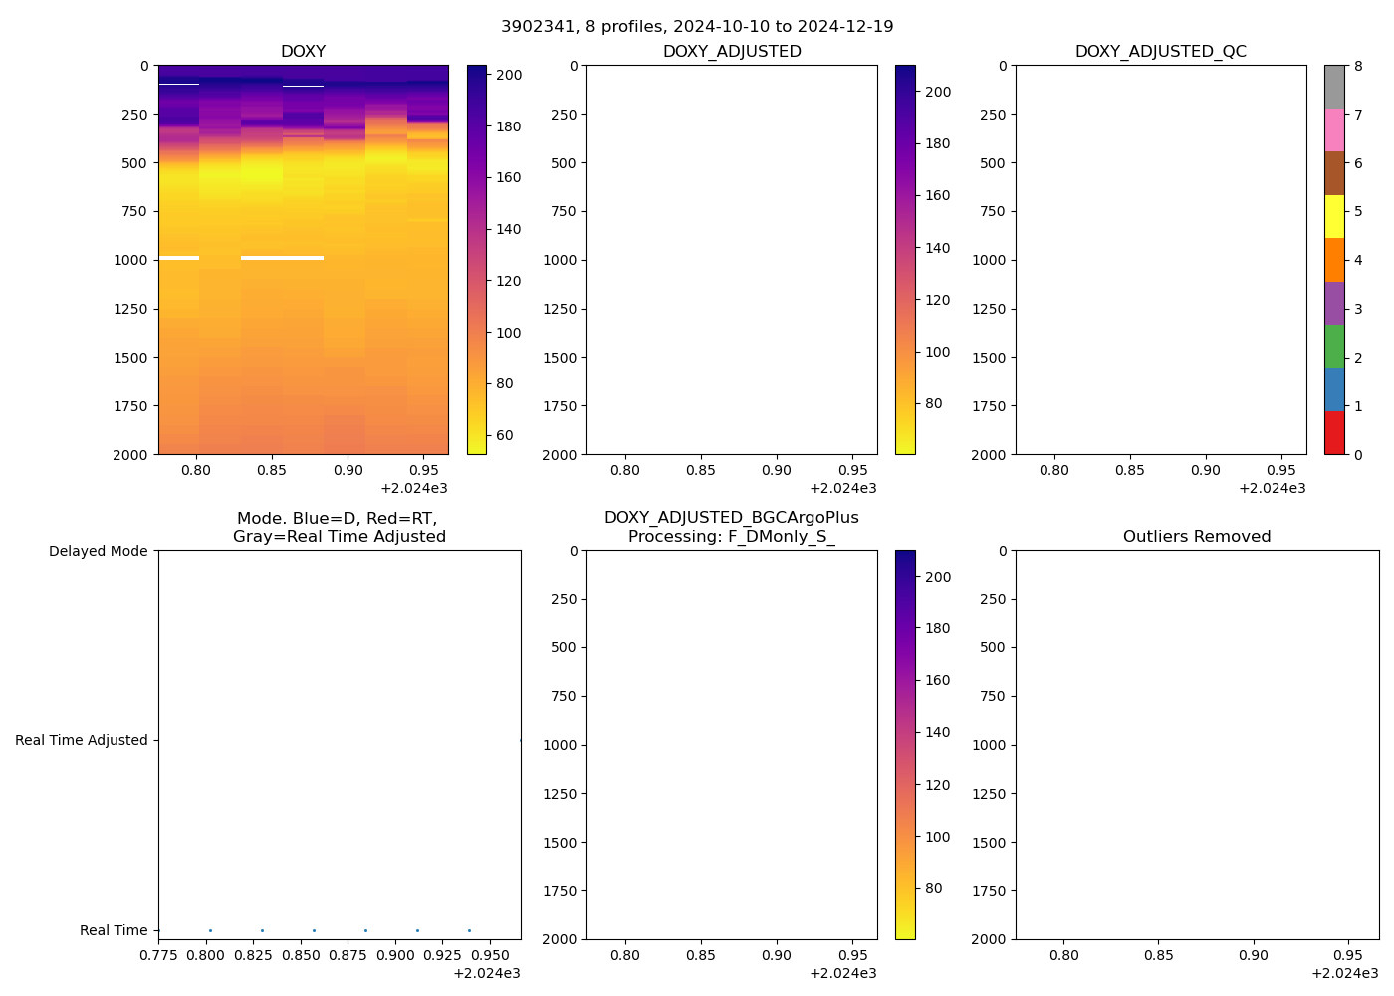Click the figure title with float 3902341
1394x996 pixels.
coord(697,27)
